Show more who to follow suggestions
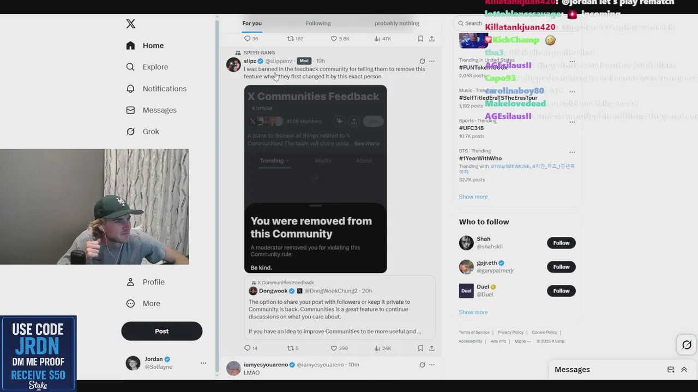This screenshot has height=392, width=698. click(473, 312)
